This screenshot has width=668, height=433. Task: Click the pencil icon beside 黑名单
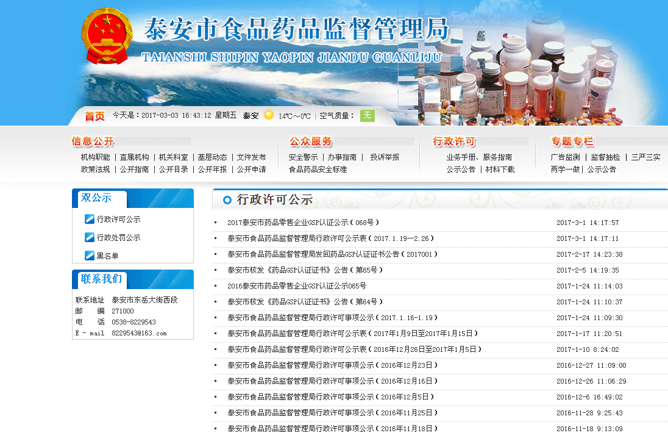(x=89, y=256)
